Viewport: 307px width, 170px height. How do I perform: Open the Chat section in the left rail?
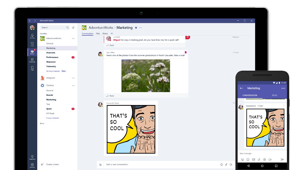(32, 44)
